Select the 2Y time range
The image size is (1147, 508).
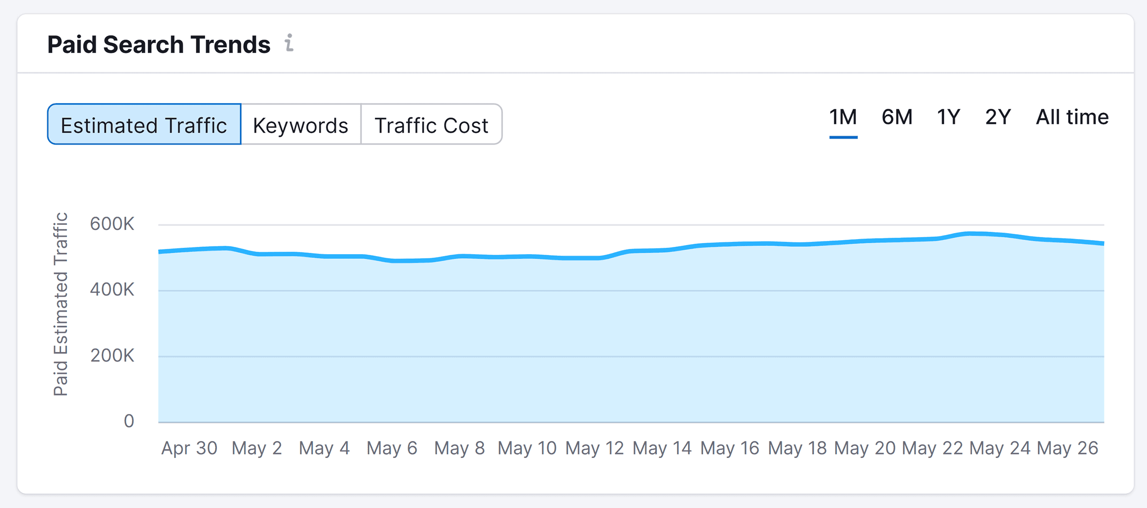pyautogui.click(x=997, y=117)
